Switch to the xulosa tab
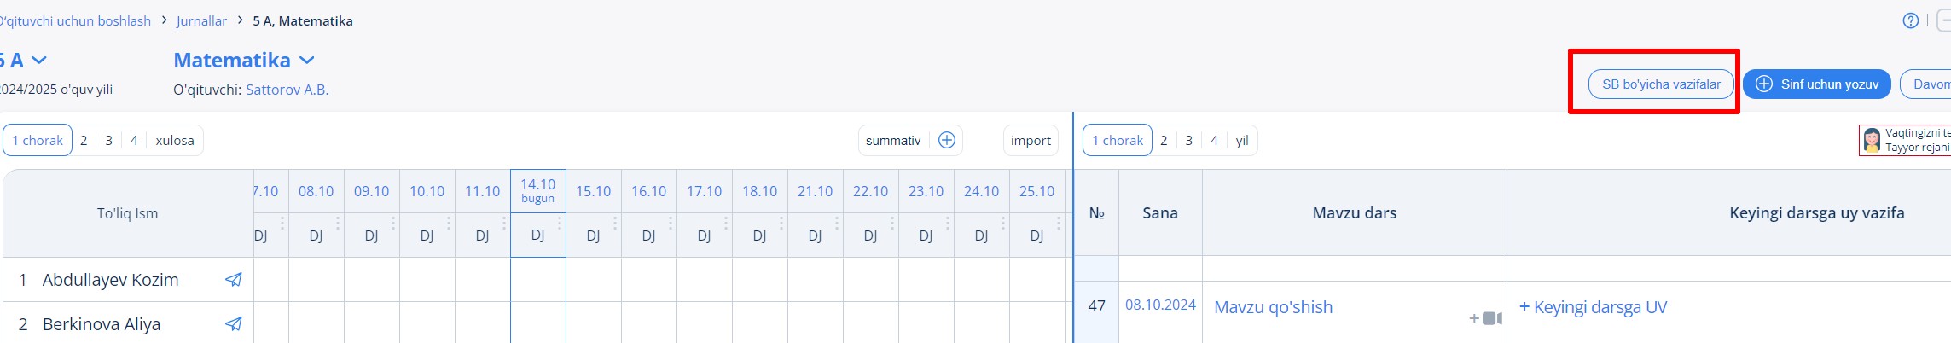 click(175, 141)
